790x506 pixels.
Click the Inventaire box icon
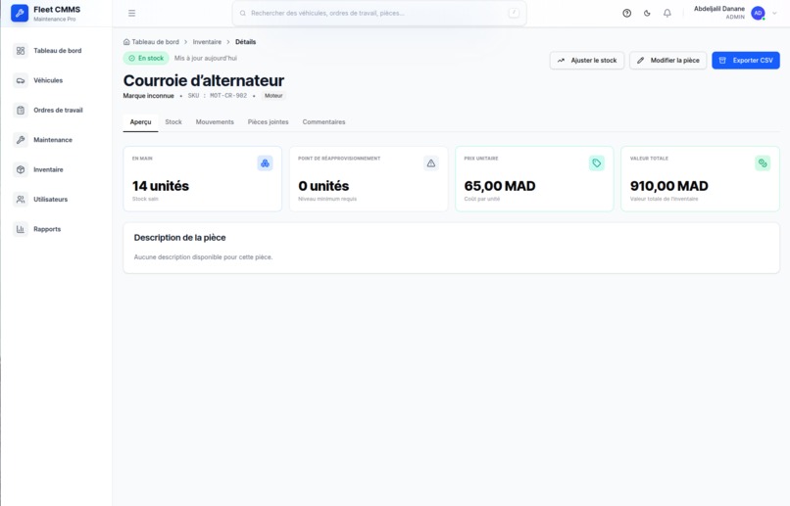coord(21,169)
